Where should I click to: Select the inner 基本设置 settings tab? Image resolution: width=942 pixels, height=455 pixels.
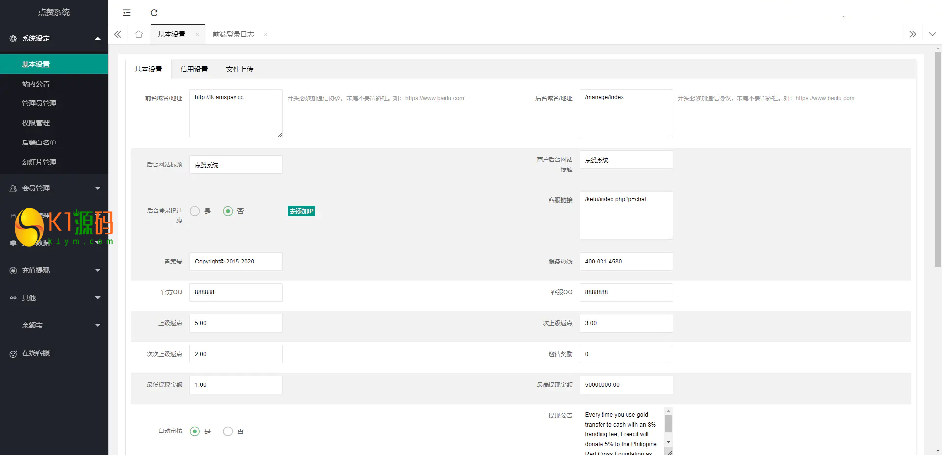coord(148,69)
